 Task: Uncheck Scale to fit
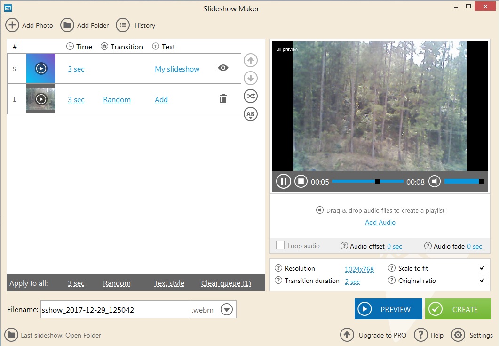(482, 267)
